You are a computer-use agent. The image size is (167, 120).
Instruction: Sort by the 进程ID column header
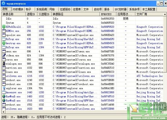point(32,14)
